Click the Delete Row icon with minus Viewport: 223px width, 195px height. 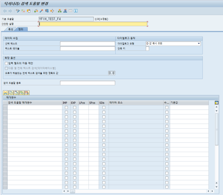coord(27,93)
